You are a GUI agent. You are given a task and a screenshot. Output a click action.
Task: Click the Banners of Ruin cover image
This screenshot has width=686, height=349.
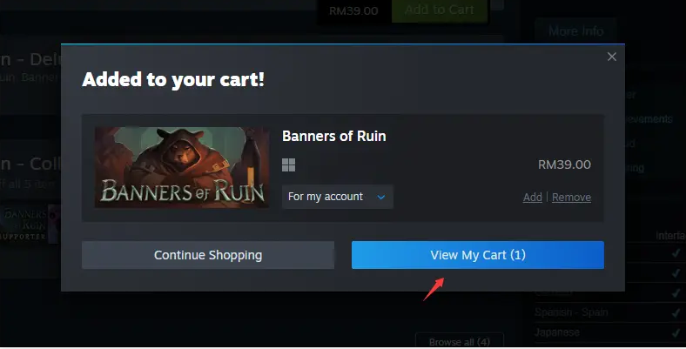click(x=182, y=167)
